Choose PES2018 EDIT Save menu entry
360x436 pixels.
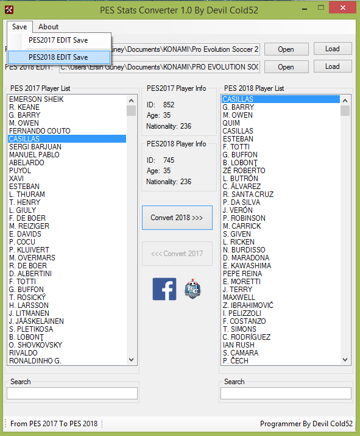(x=58, y=57)
